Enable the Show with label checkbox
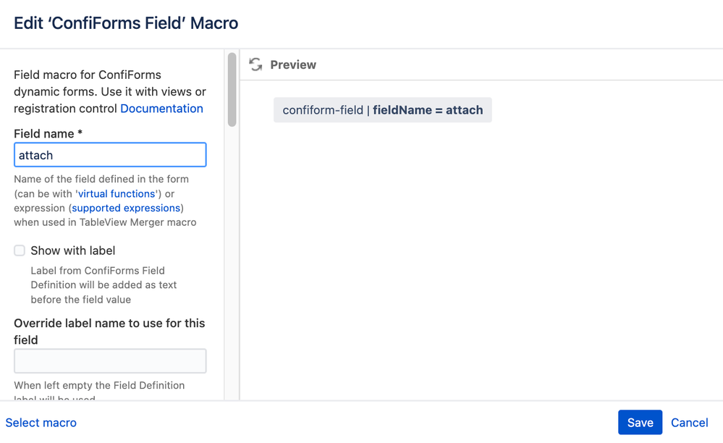Screen dimensions: 723x443 coord(20,250)
